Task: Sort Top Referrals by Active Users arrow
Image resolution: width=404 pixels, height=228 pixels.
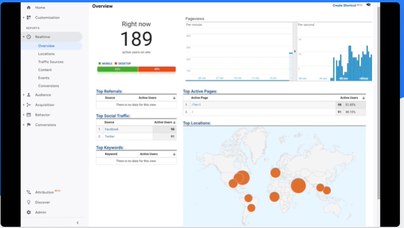Action: (174, 98)
